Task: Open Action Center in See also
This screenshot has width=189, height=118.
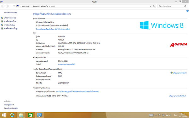Action: tap(9, 105)
